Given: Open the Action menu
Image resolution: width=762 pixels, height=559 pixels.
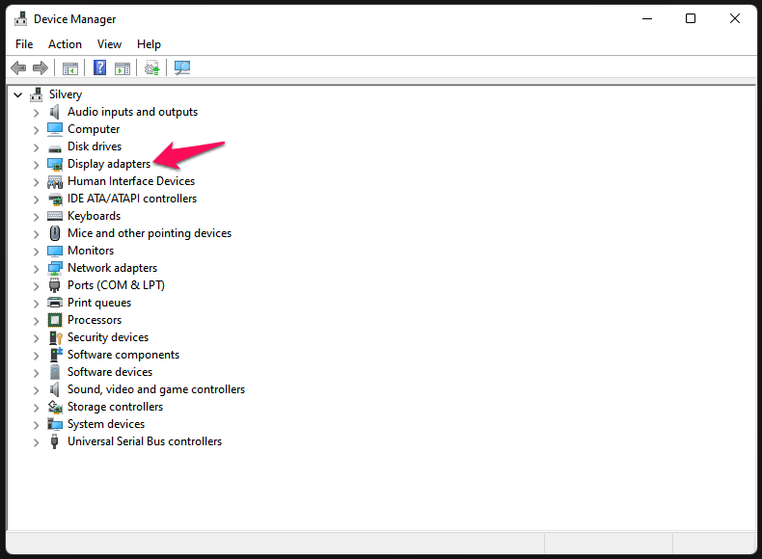Looking at the screenshot, I should pos(65,44).
